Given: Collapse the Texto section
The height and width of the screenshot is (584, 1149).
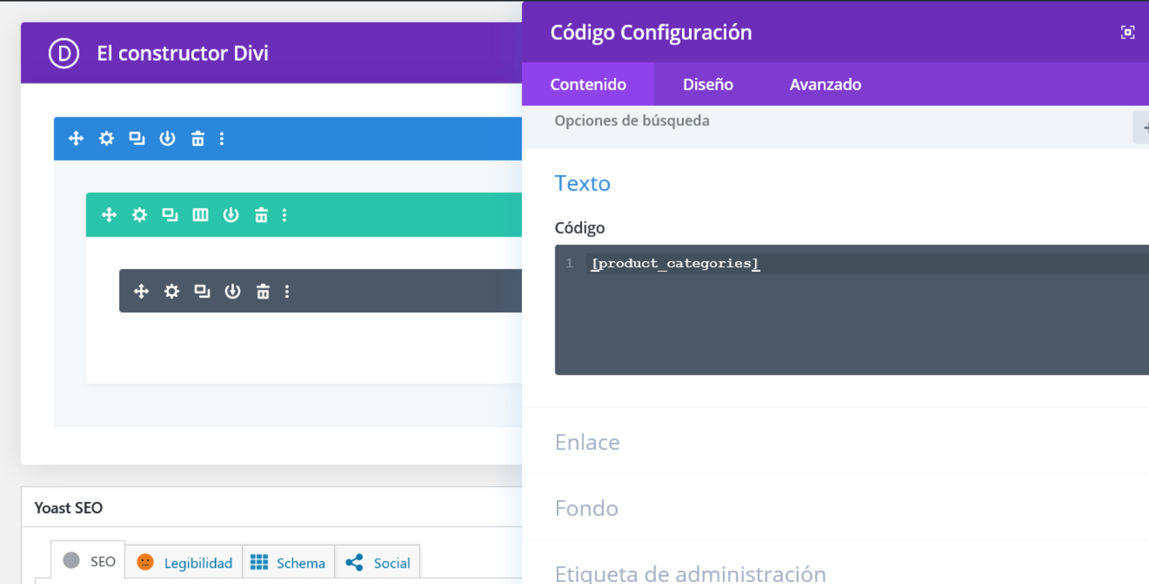Looking at the screenshot, I should click(583, 184).
